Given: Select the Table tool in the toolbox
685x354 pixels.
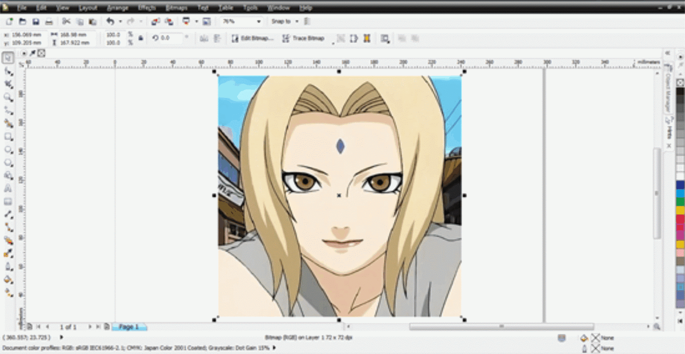Looking at the screenshot, I should pyautogui.click(x=8, y=202).
